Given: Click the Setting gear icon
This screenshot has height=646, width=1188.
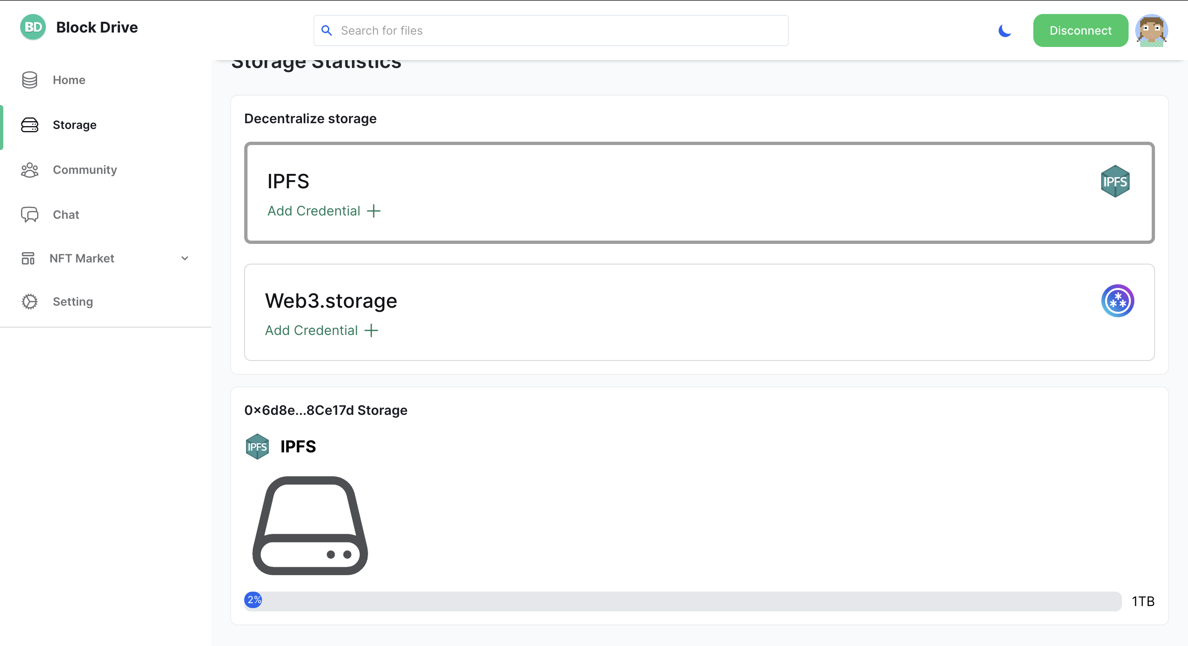Looking at the screenshot, I should pyautogui.click(x=30, y=301).
